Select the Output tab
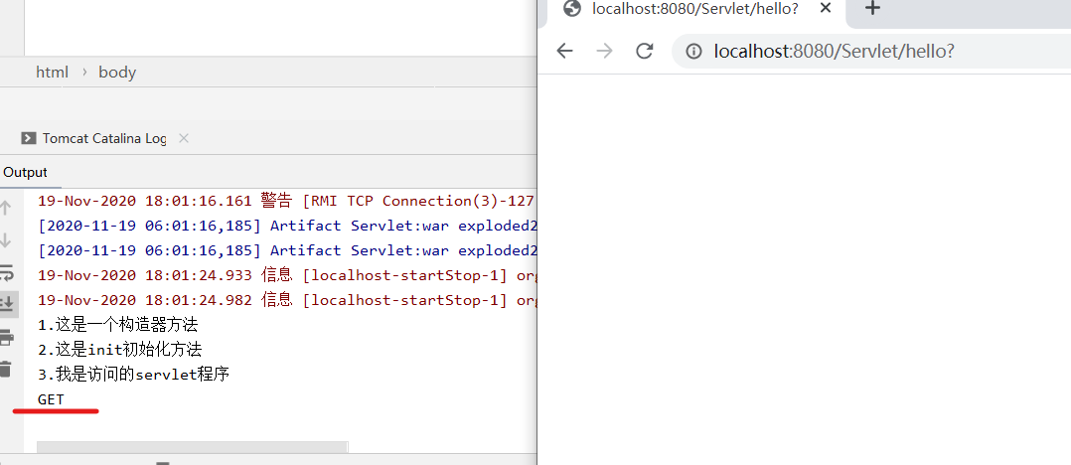 [26, 173]
